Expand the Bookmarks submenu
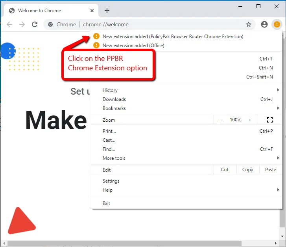Viewport: 286px width, 247px height. coord(114,108)
